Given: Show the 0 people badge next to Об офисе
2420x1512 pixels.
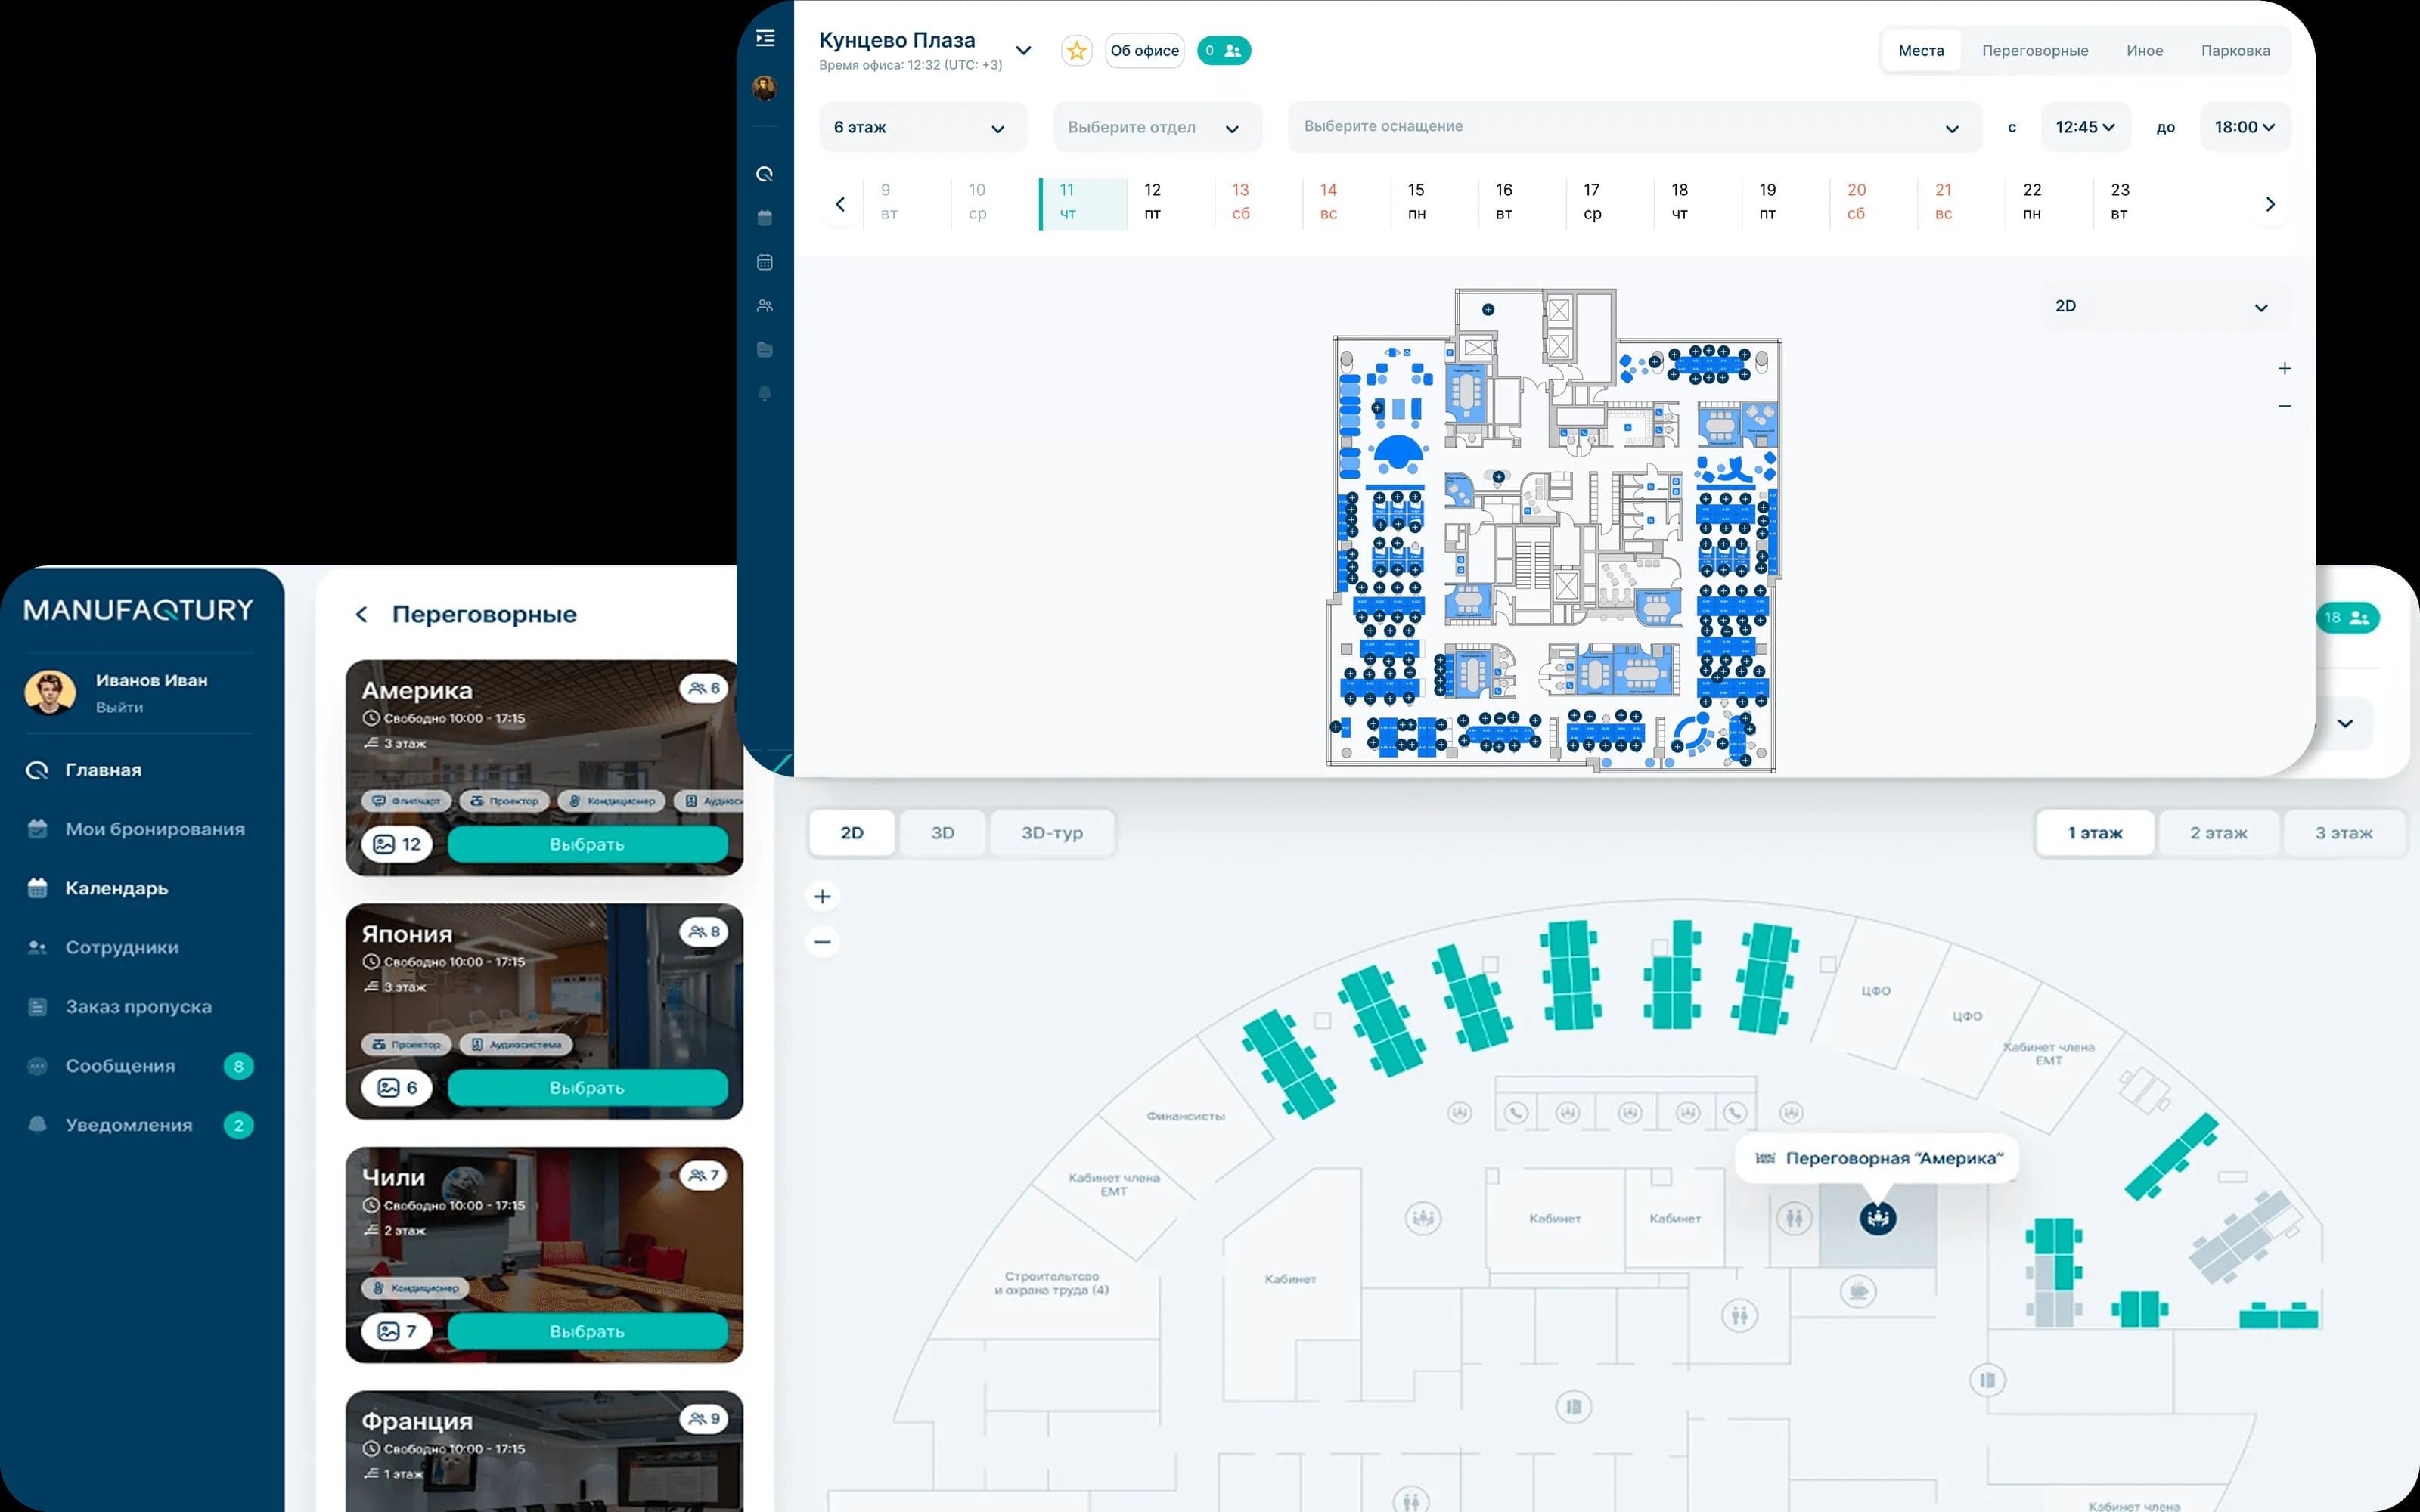Looking at the screenshot, I should (x=1224, y=51).
